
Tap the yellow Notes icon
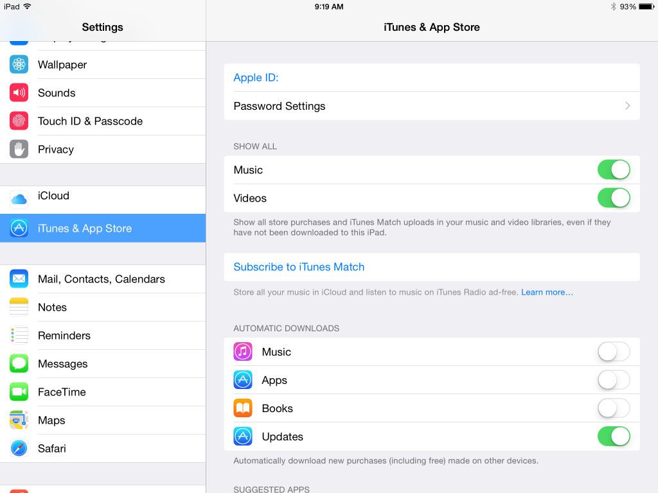pos(19,307)
